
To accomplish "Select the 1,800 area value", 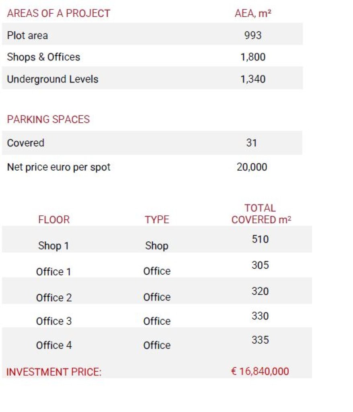I will pos(252,57).
